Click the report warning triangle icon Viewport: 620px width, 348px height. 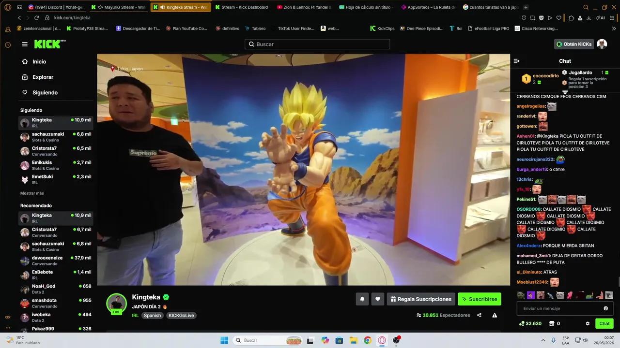(x=495, y=315)
